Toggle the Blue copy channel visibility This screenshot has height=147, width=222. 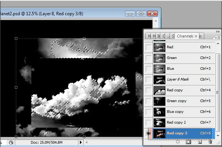pyautogui.click(x=148, y=112)
